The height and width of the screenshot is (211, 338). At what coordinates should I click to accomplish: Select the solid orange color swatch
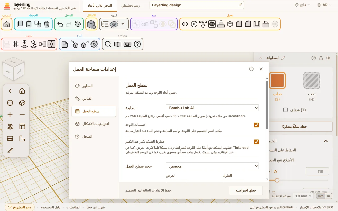[x=277, y=80]
